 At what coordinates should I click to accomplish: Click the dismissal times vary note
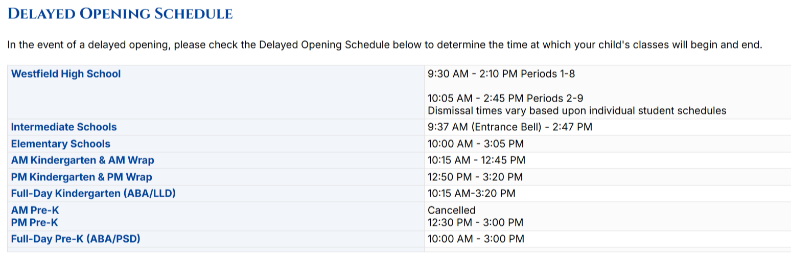pos(576,110)
